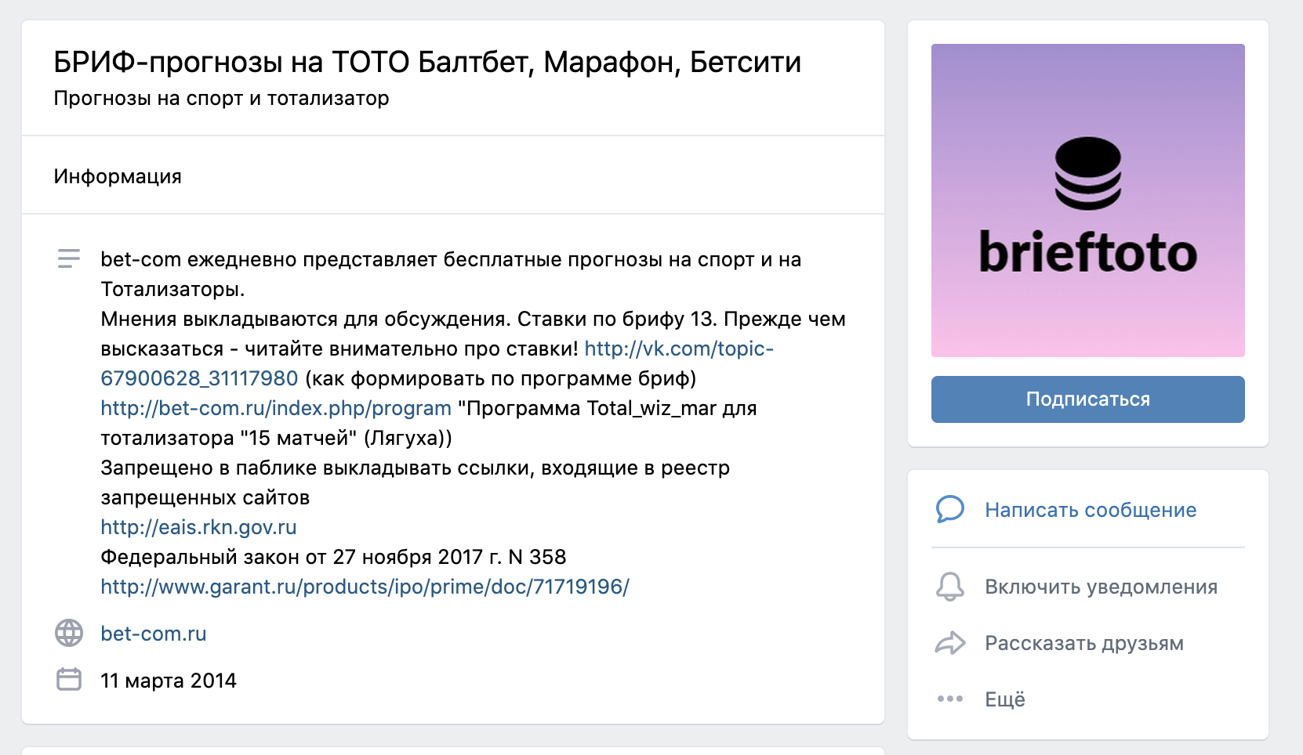The image size is (1303, 755).
Task: Click the coin stack logo
Action: tap(1087, 173)
